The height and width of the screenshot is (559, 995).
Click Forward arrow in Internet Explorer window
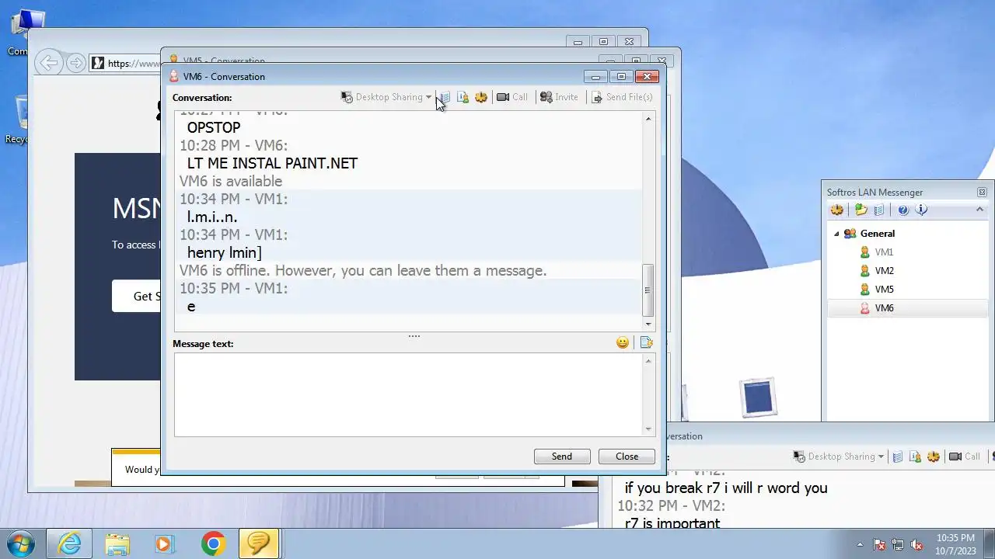point(75,63)
